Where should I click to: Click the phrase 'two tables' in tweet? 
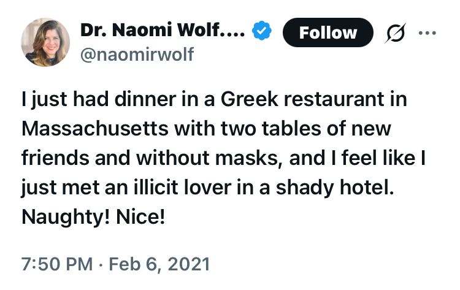click(270, 128)
